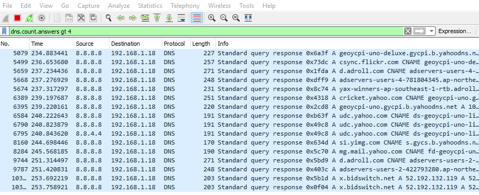Image resolution: width=479 pixels, height=195 pixels.
Task: Select x.bidswitch.net response 0x0f04 row
Action: [x=239, y=187]
